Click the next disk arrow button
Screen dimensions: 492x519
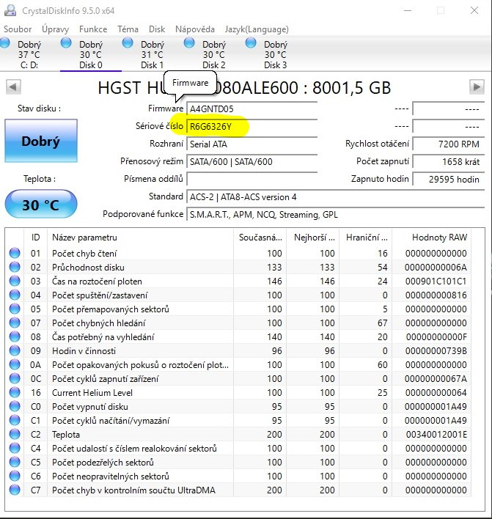pyautogui.click(x=477, y=87)
